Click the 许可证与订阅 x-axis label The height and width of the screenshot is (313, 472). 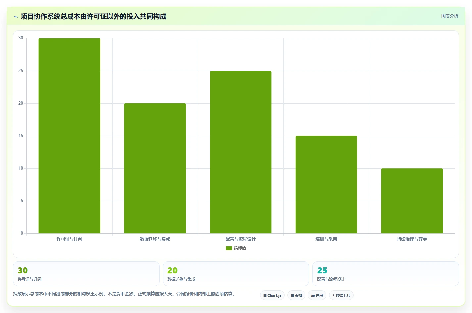point(70,239)
